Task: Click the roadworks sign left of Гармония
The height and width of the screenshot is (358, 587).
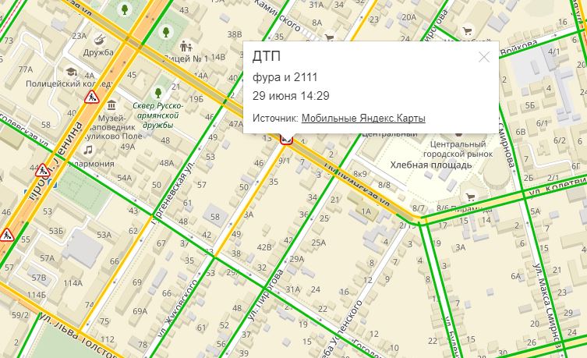Action: click(x=43, y=170)
